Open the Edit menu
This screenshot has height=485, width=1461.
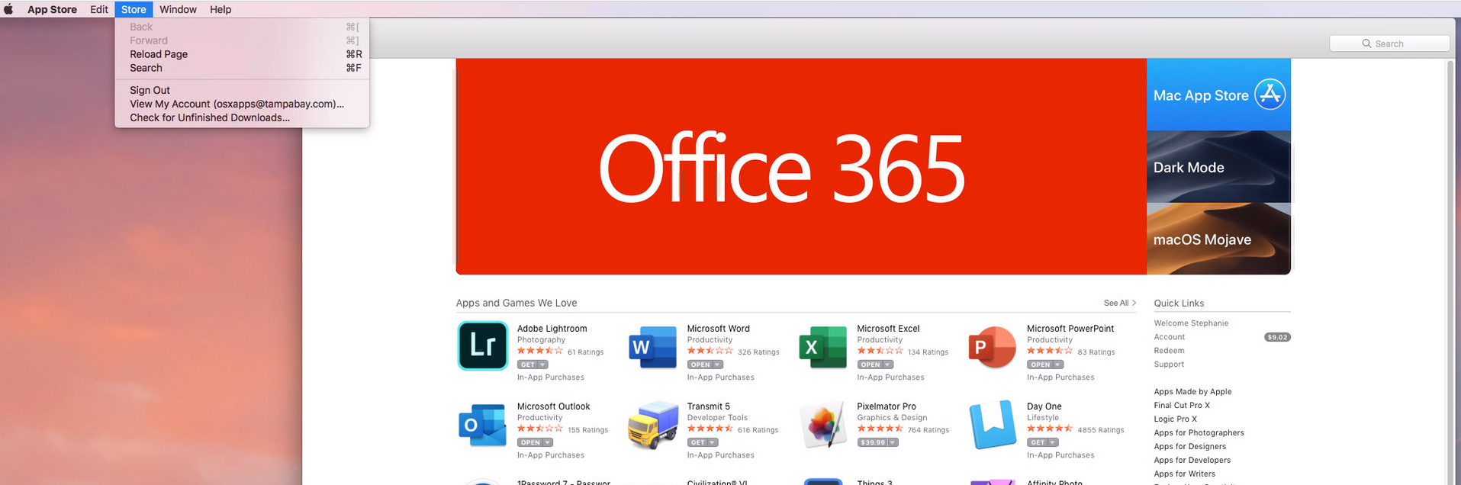99,9
